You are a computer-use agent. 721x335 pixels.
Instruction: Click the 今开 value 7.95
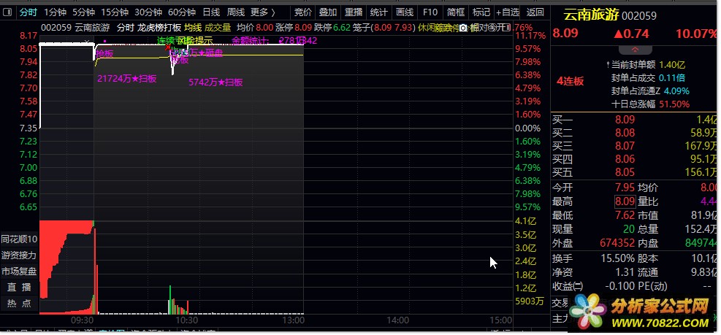[x=625, y=188]
